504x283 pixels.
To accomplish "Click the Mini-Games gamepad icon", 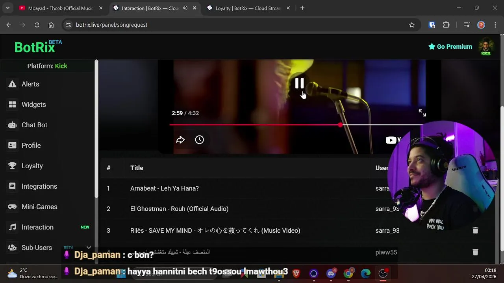I will tap(12, 207).
